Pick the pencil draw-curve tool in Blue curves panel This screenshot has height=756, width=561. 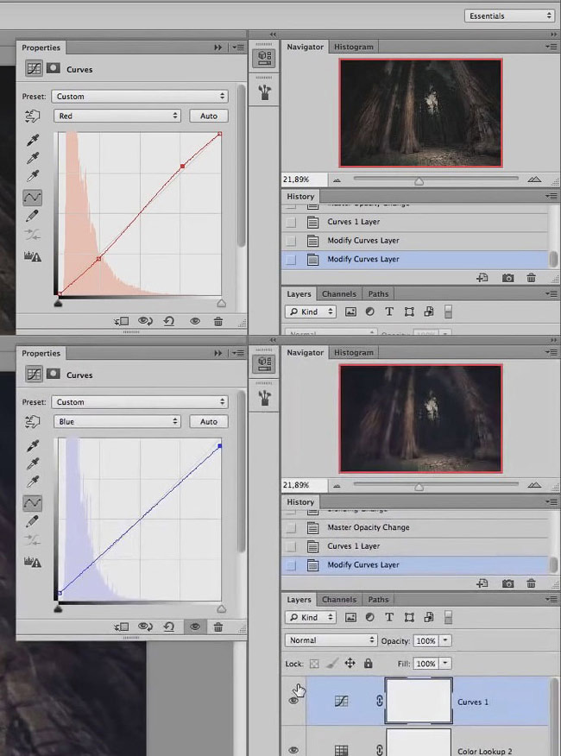pyautogui.click(x=32, y=521)
